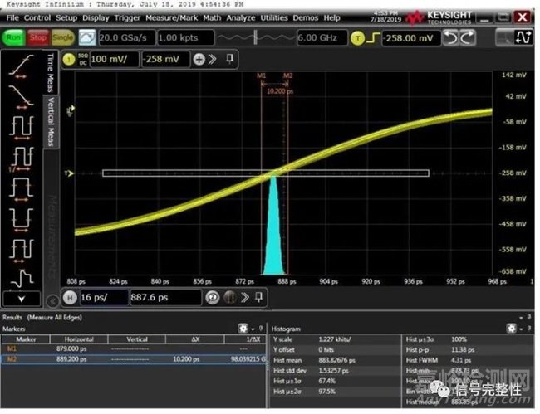Screen dimensions: 540x414
Task: Open the Measure/Mark menu
Action: (171, 17)
